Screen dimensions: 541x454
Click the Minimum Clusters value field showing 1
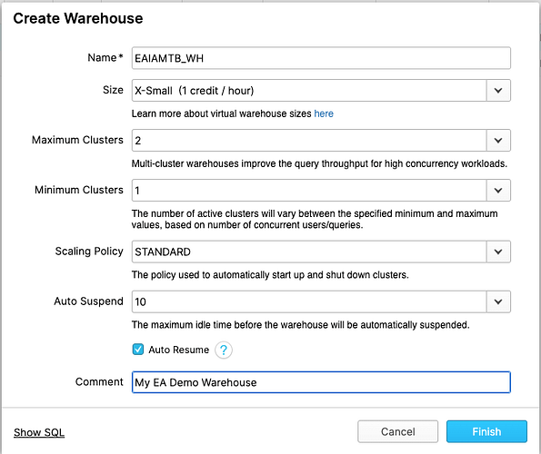click(x=309, y=191)
